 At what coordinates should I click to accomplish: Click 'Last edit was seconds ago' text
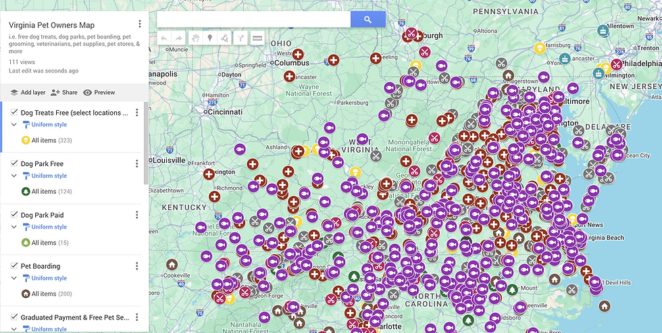coord(43,71)
